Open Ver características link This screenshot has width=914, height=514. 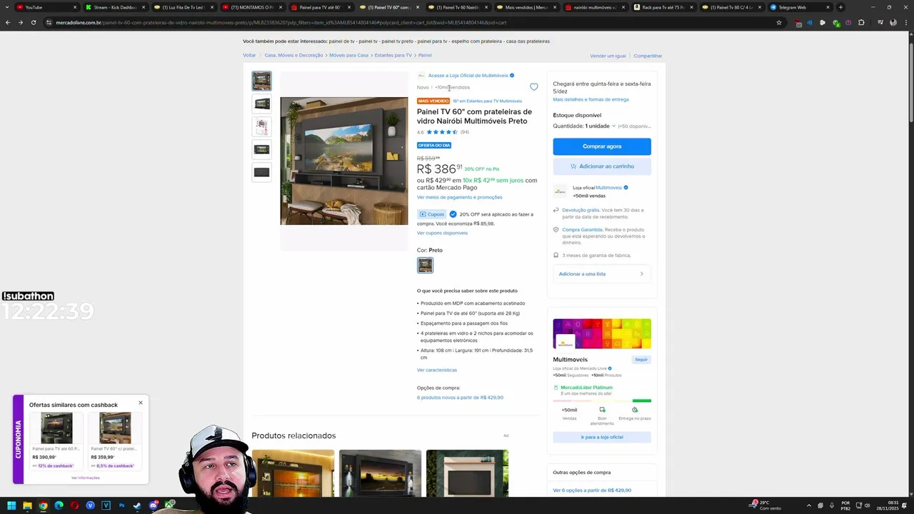[437, 371]
